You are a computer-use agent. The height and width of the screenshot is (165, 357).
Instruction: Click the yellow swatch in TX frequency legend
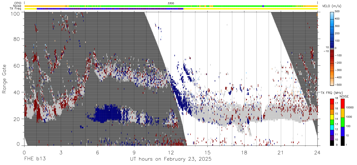332,116
